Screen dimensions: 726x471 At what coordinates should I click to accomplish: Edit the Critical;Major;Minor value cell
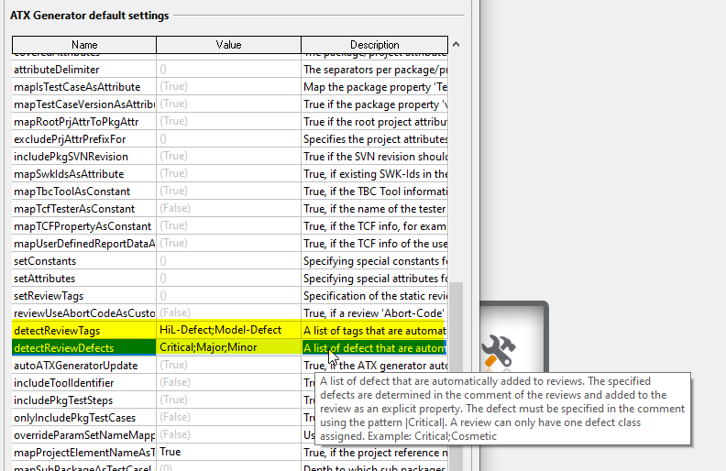point(208,347)
